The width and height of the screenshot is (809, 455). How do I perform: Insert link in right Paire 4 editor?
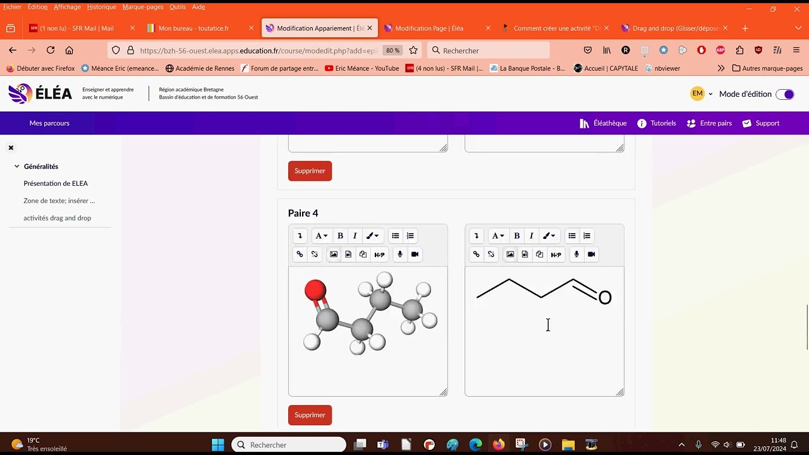pyautogui.click(x=476, y=254)
